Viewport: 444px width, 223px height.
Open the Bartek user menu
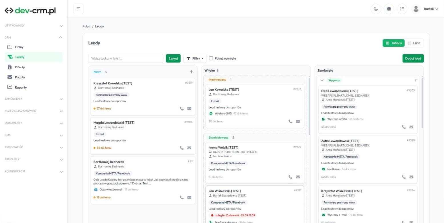point(431,9)
